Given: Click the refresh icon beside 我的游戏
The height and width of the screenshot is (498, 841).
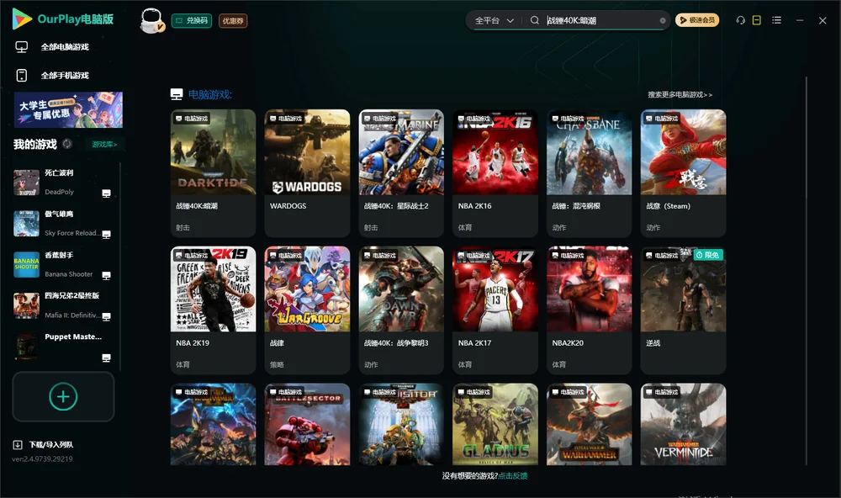Looking at the screenshot, I should pyautogui.click(x=67, y=144).
